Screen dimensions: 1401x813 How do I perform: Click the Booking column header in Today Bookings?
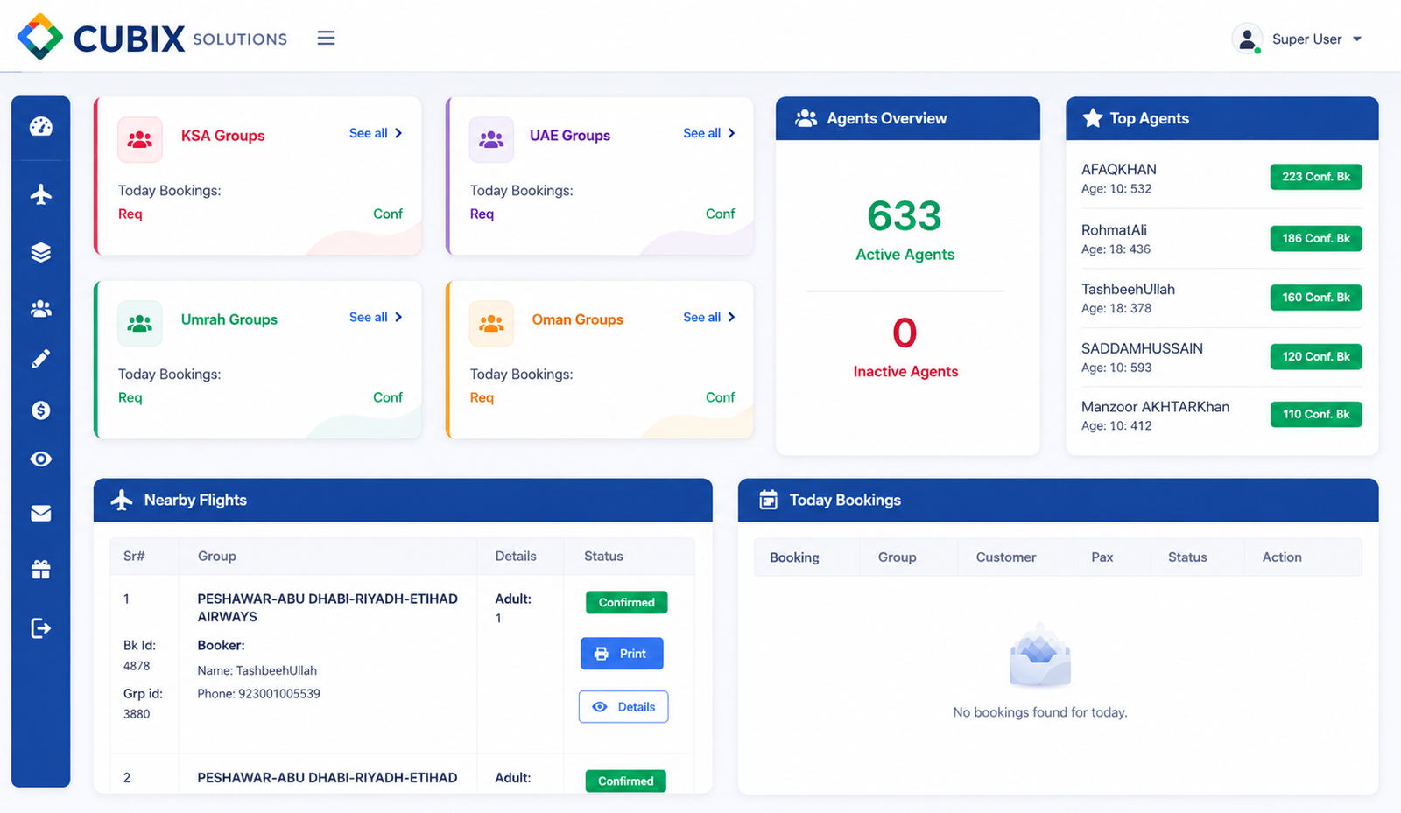point(794,557)
